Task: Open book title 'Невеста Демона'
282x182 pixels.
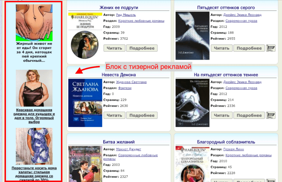Action: pos(119,75)
